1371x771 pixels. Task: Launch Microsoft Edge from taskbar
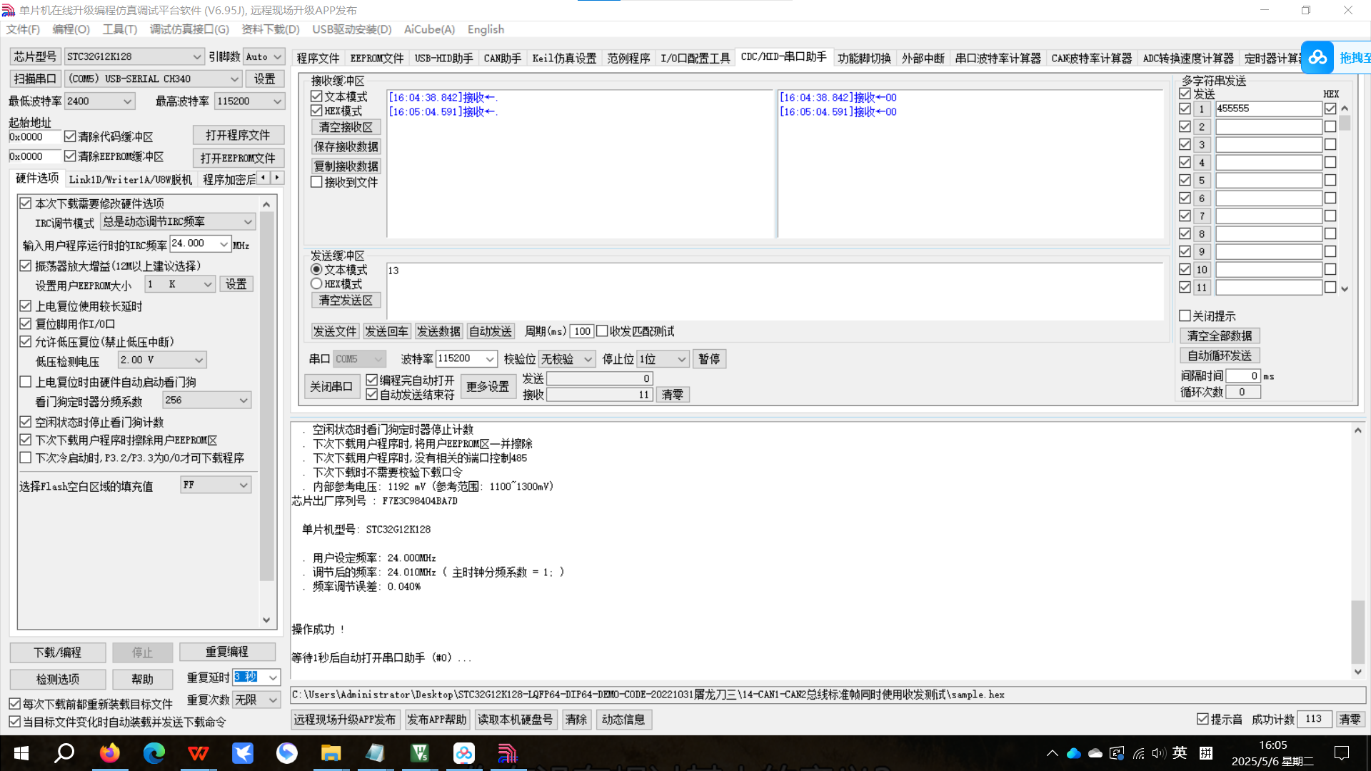[154, 753]
